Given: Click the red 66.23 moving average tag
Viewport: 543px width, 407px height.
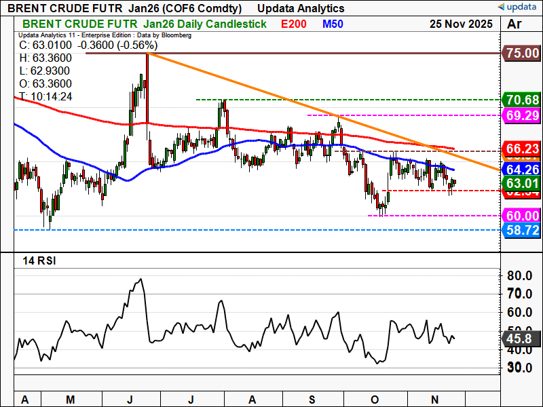Looking at the screenshot, I should coord(521,149).
